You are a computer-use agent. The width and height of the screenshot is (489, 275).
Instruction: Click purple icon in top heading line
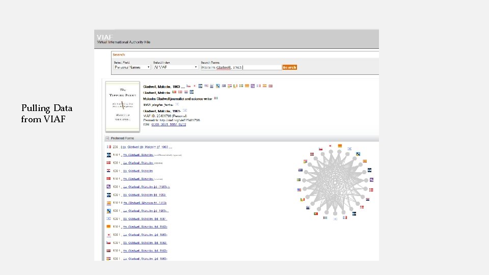pos(253,86)
